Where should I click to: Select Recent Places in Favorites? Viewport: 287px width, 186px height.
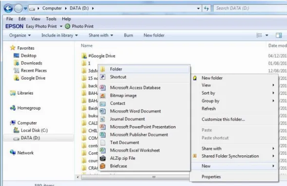coord(30,71)
